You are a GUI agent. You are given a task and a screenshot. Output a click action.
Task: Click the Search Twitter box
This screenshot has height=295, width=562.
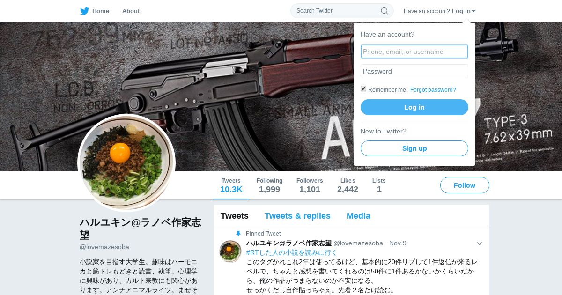pyautogui.click(x=342, y=11)
